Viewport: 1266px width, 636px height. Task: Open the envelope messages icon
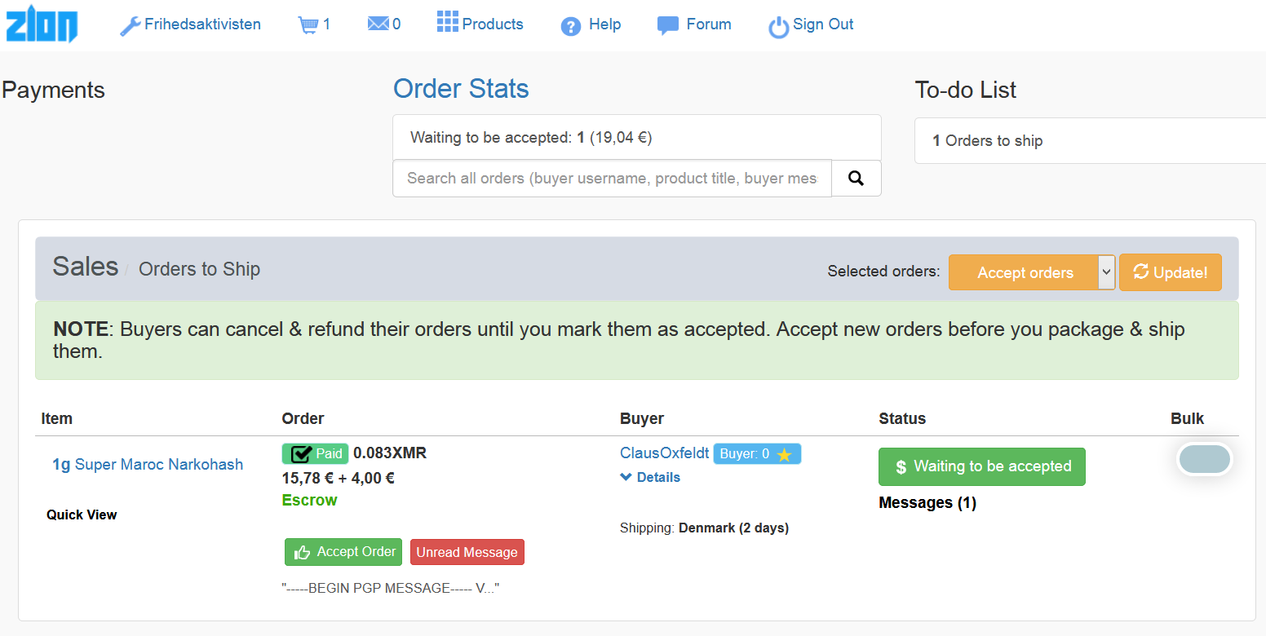click(378, 24)
